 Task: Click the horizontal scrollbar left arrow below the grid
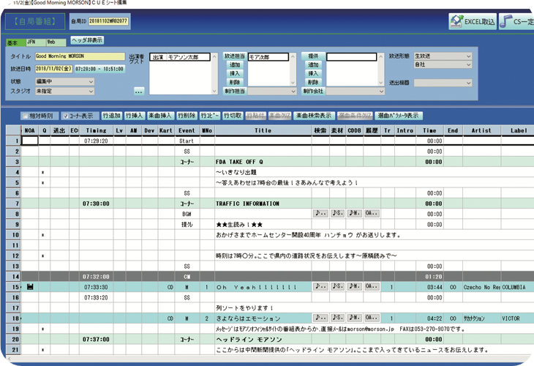coord(9,359)
